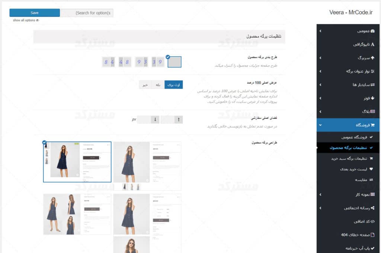
Task: Select the 3-9 column page layout
Action: click(x=157, y=62)
